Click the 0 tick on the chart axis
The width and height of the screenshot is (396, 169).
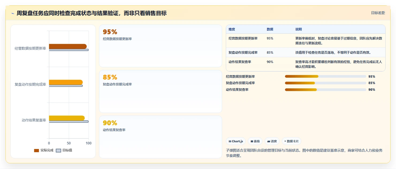click(49, 143)
